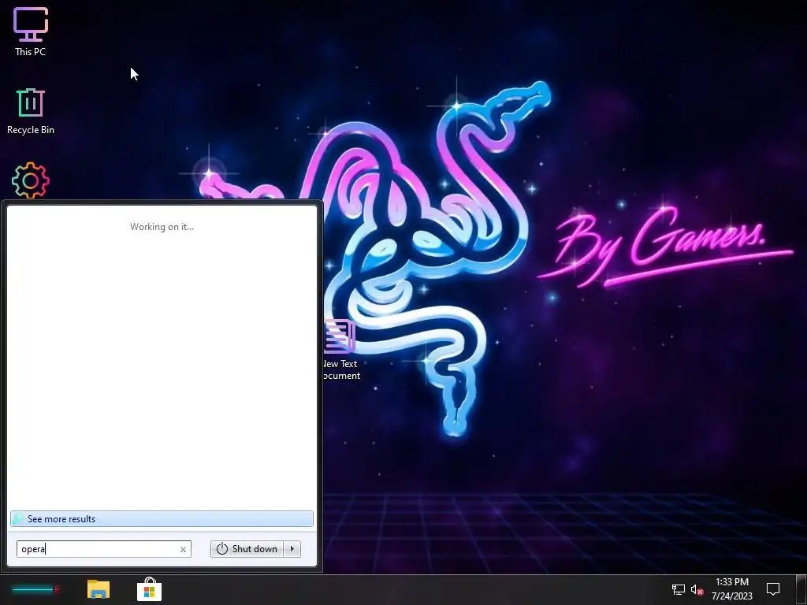
Task: Click the colorful gear settings desktop icon
Action: pyautogui.click(x=31, y=180)
